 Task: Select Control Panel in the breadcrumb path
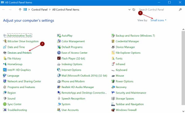click(39, 10)
